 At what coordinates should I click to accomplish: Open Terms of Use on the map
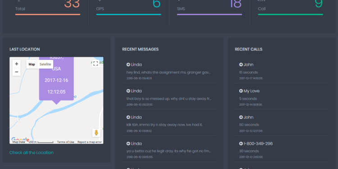point(65,142)
